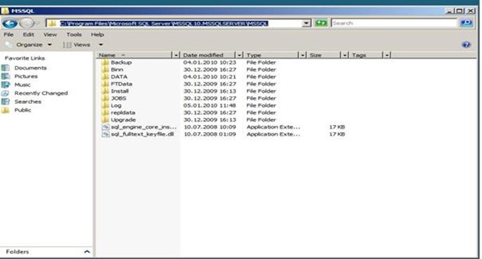This screenshot has width=482, height=259.
Task: Open Documents favorite link
Action: (31, 68)
